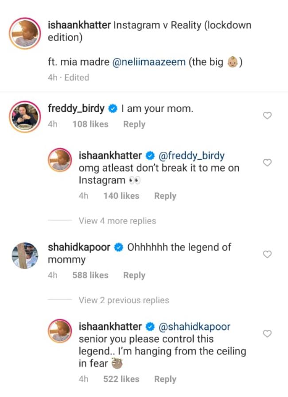Reply to ishaankhatter's "omg atleast" comment
This screenshot has height=397, width=288.
(x=165, y=196)
